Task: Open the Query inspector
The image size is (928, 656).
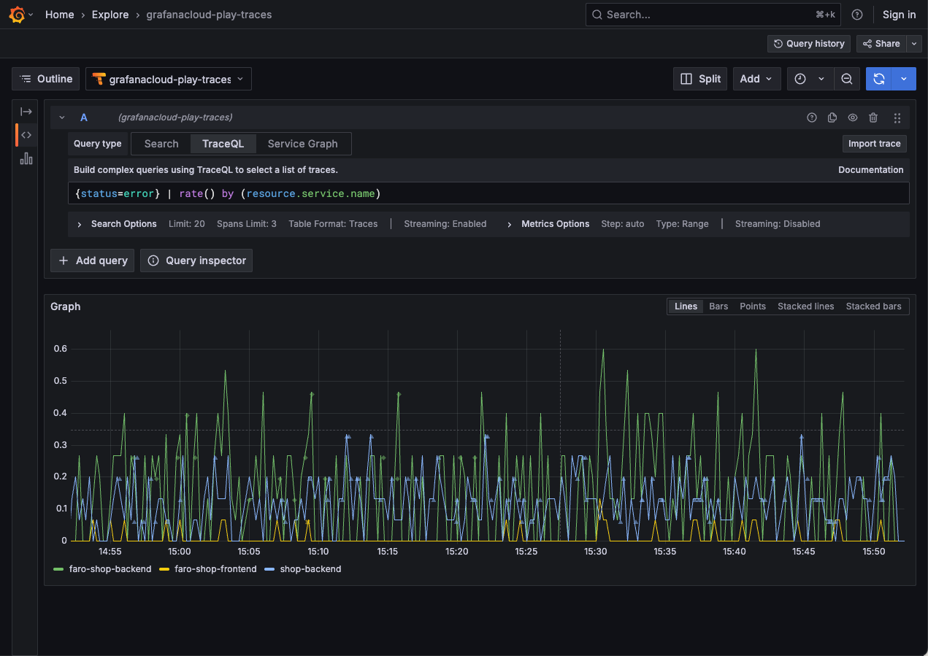Action: [x=196, y=261]
